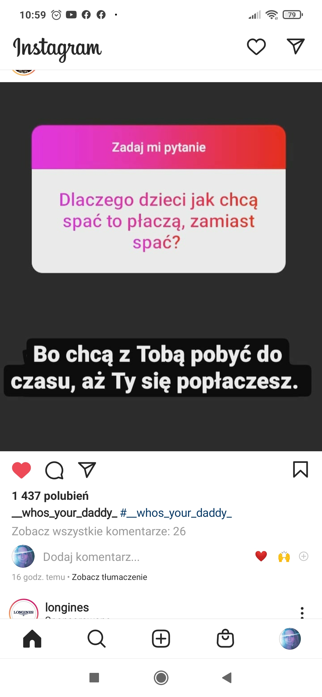
Task: Create new post with plus icon
Action: click(x=161, y=639)
